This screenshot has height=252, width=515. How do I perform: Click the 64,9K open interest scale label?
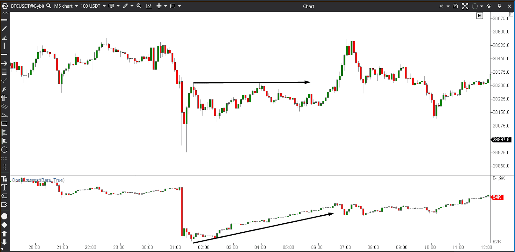click(499, 178)
